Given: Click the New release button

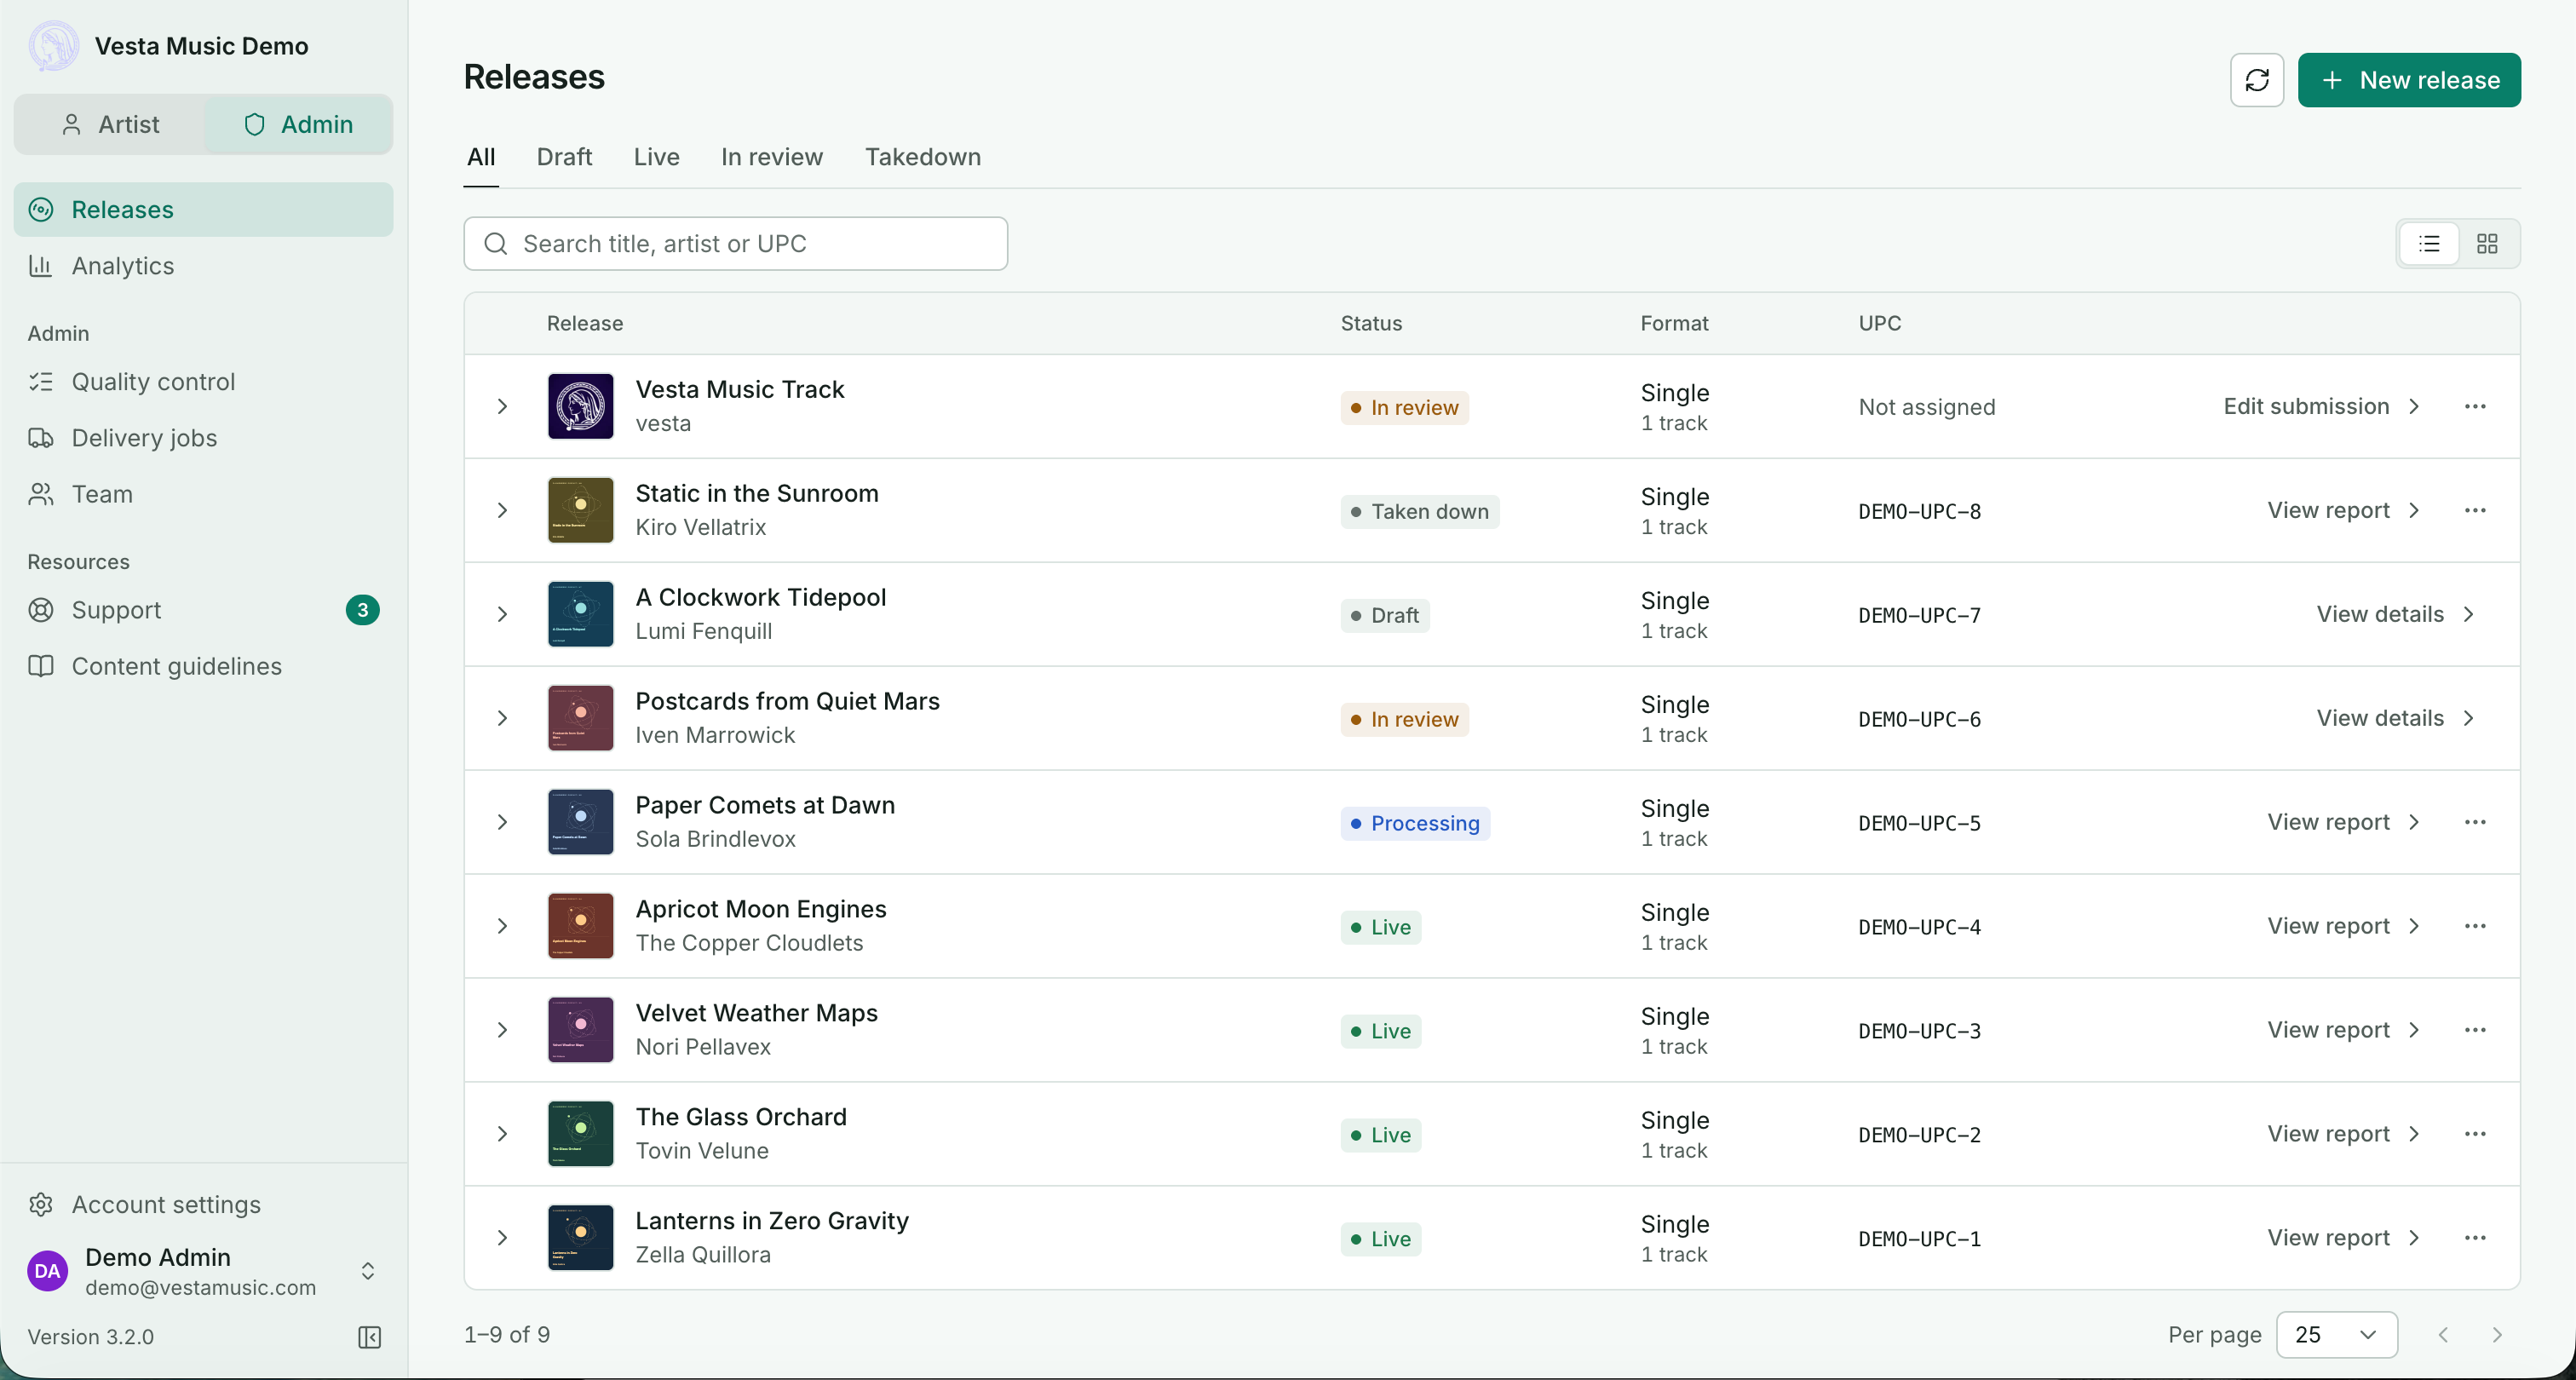Looking at the screenshot, I should click(2408, 80).
